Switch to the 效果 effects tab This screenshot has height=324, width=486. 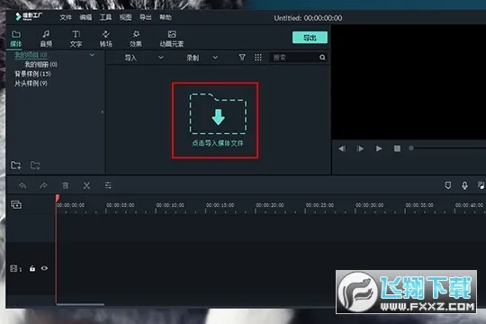(136, 39)
